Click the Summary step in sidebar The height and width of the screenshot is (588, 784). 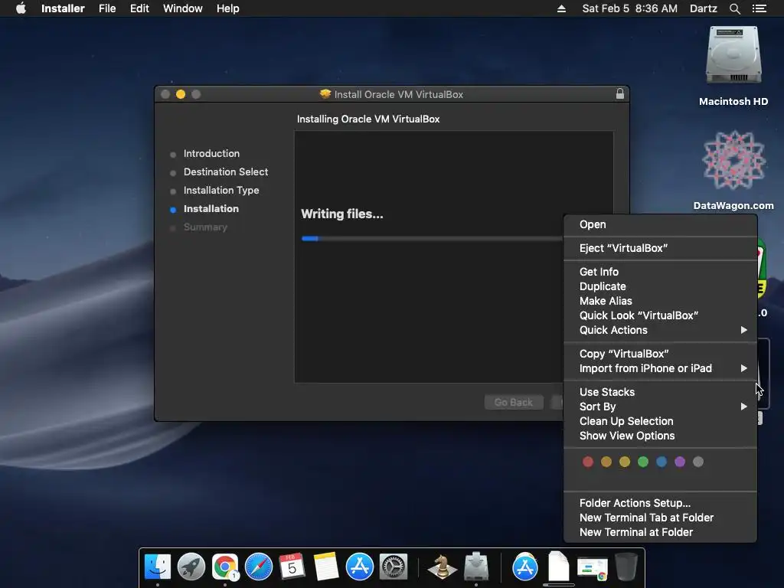coord(205,227)
